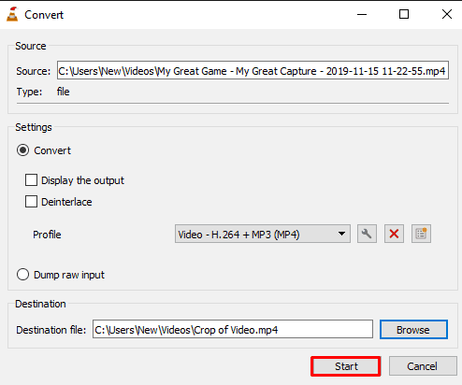Minimize the Convert window
462x385 pixels.
point(362,14)
